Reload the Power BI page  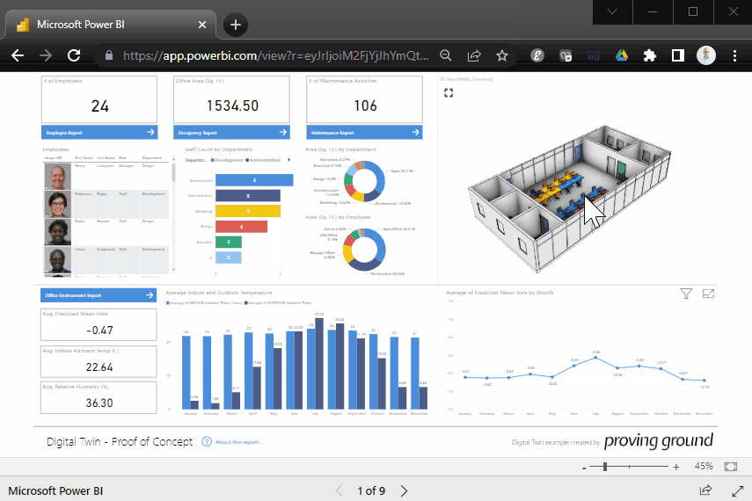pos(74,55)
